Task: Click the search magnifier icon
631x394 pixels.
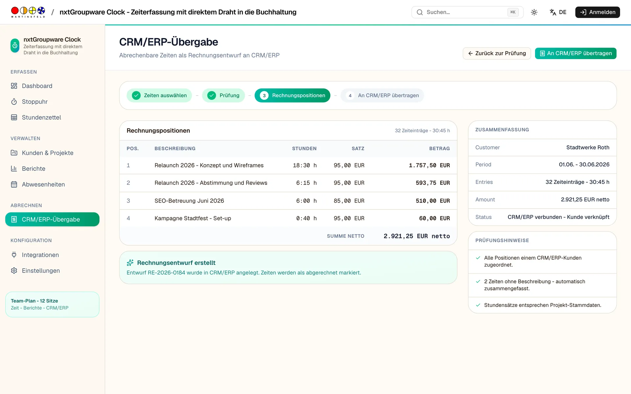Action: tap(420, 12)
